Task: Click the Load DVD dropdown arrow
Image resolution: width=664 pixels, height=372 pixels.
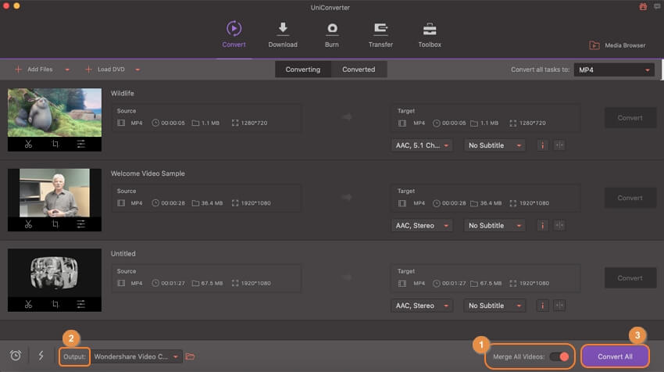Action: 137,70
